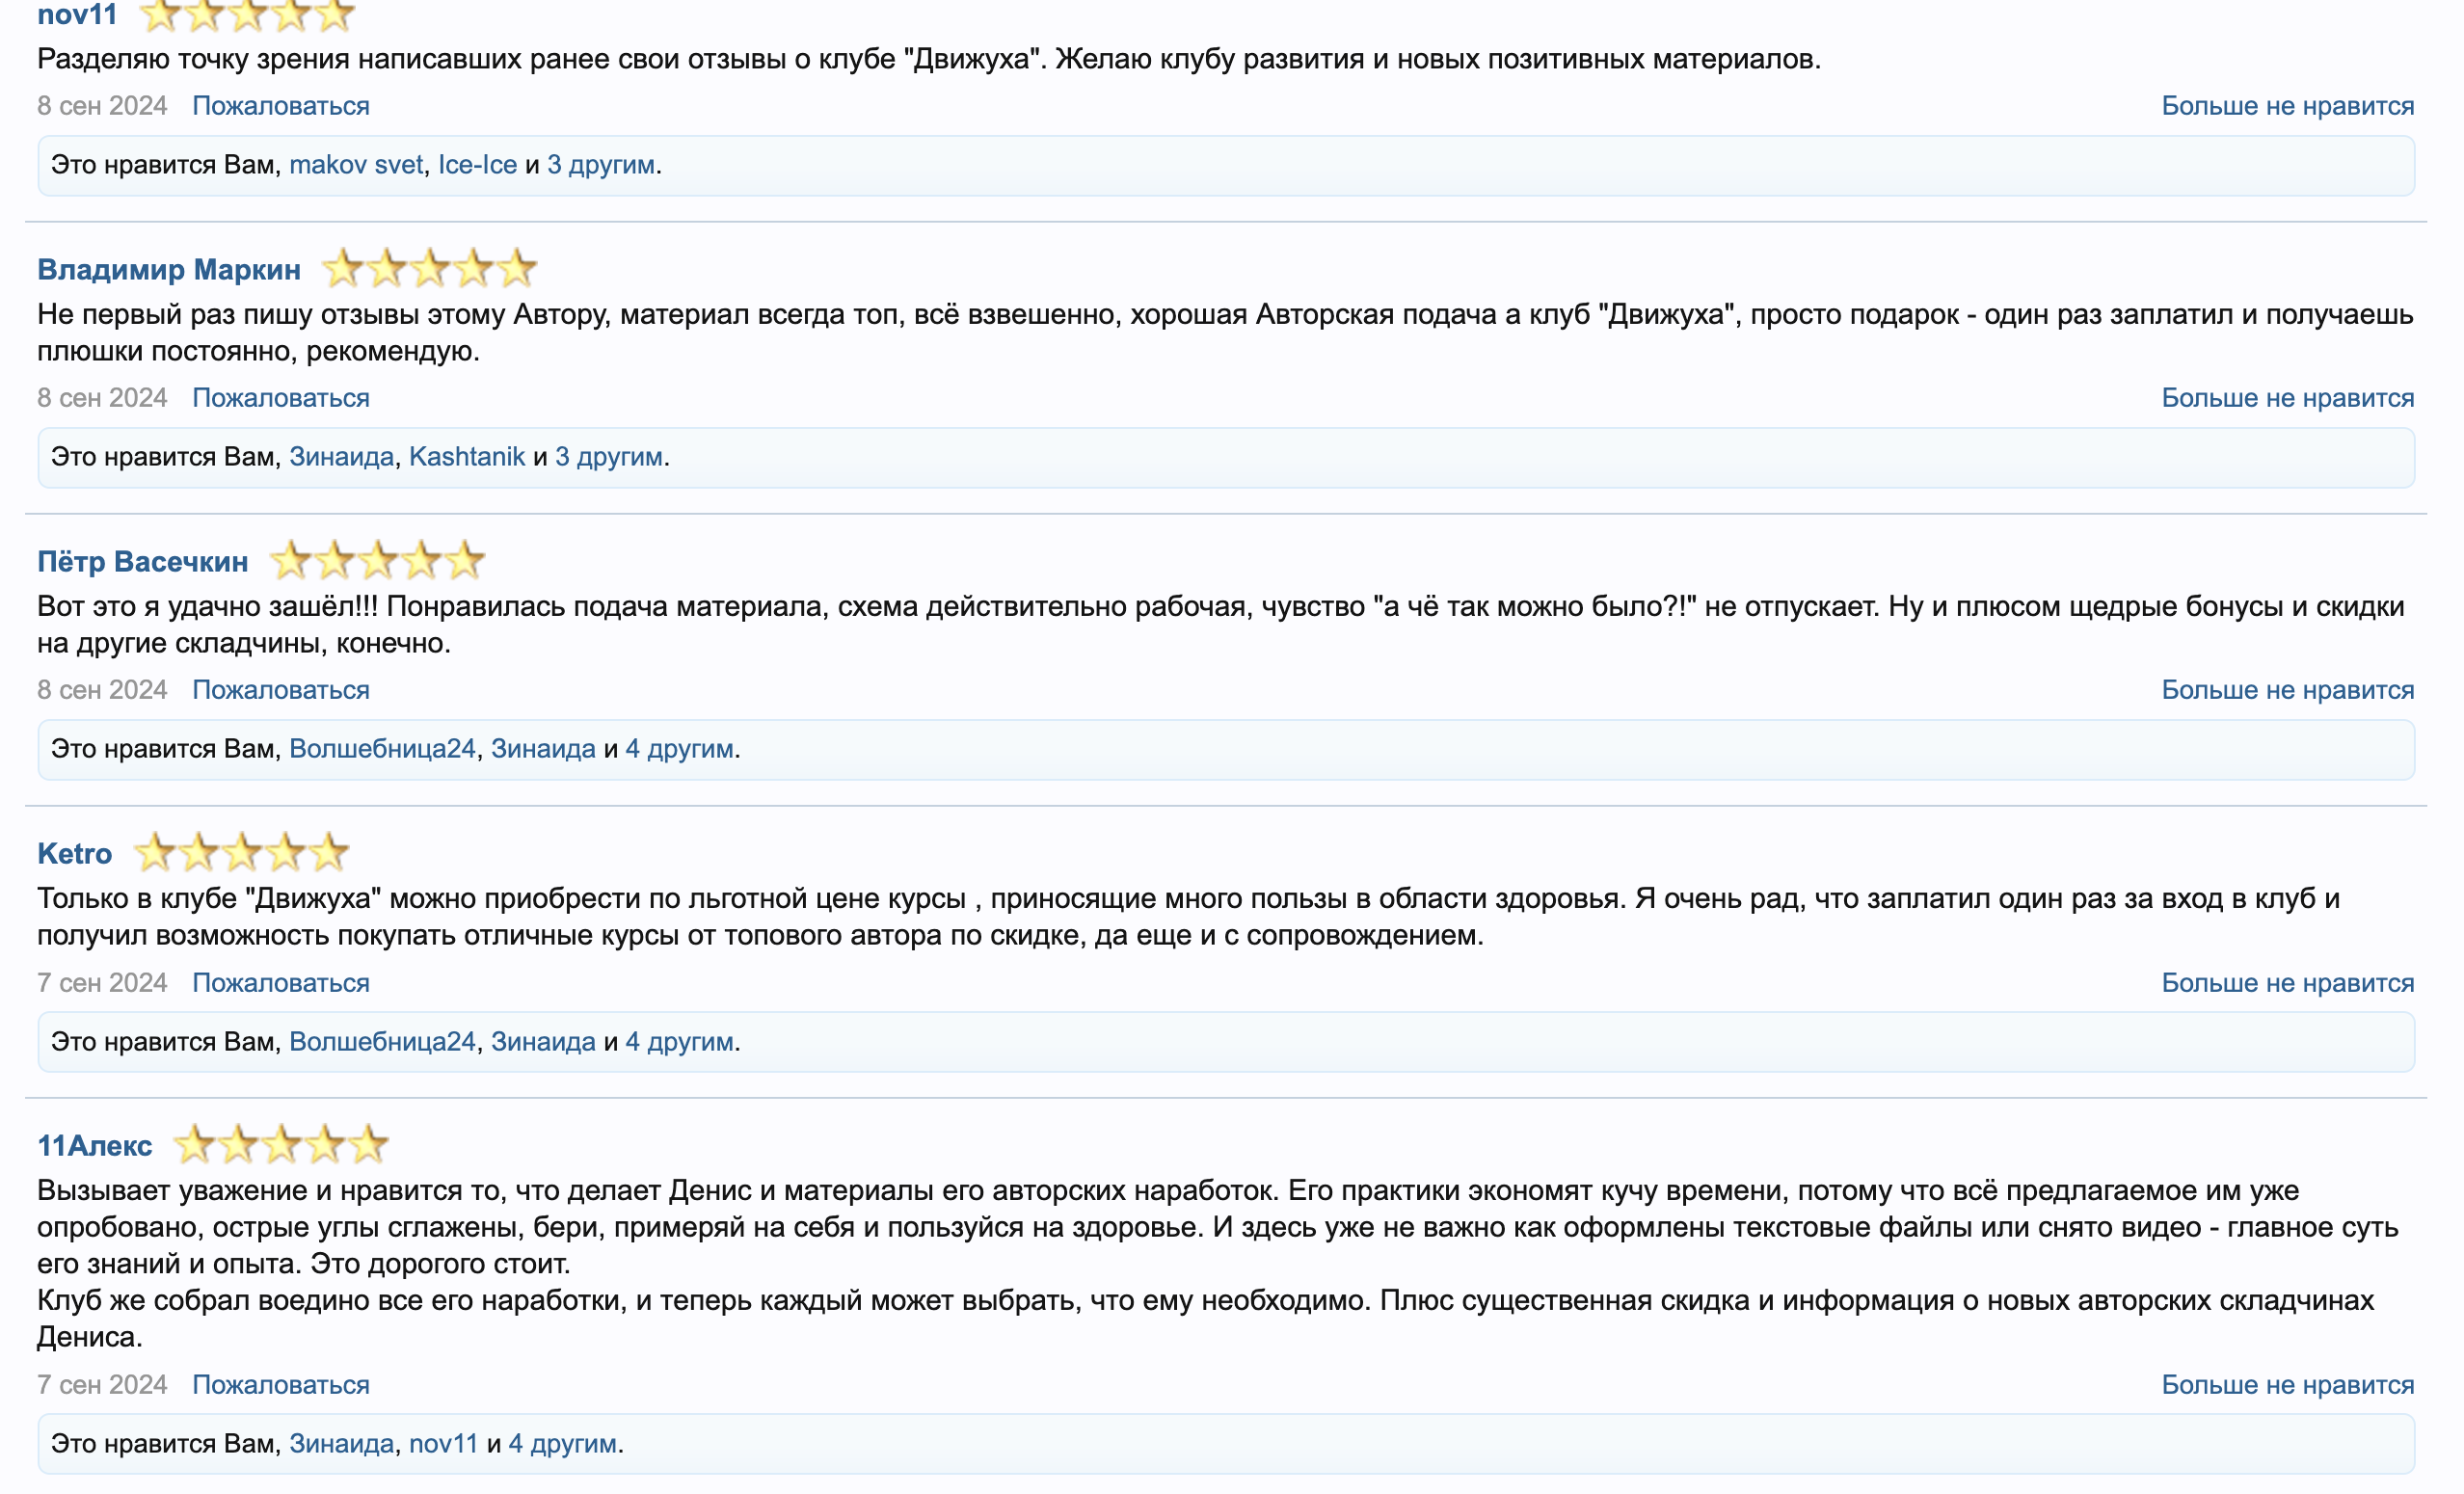Click the star rating beside 11Алекс
This screenshot has height=1494, width=2464.
point(281,1145)
